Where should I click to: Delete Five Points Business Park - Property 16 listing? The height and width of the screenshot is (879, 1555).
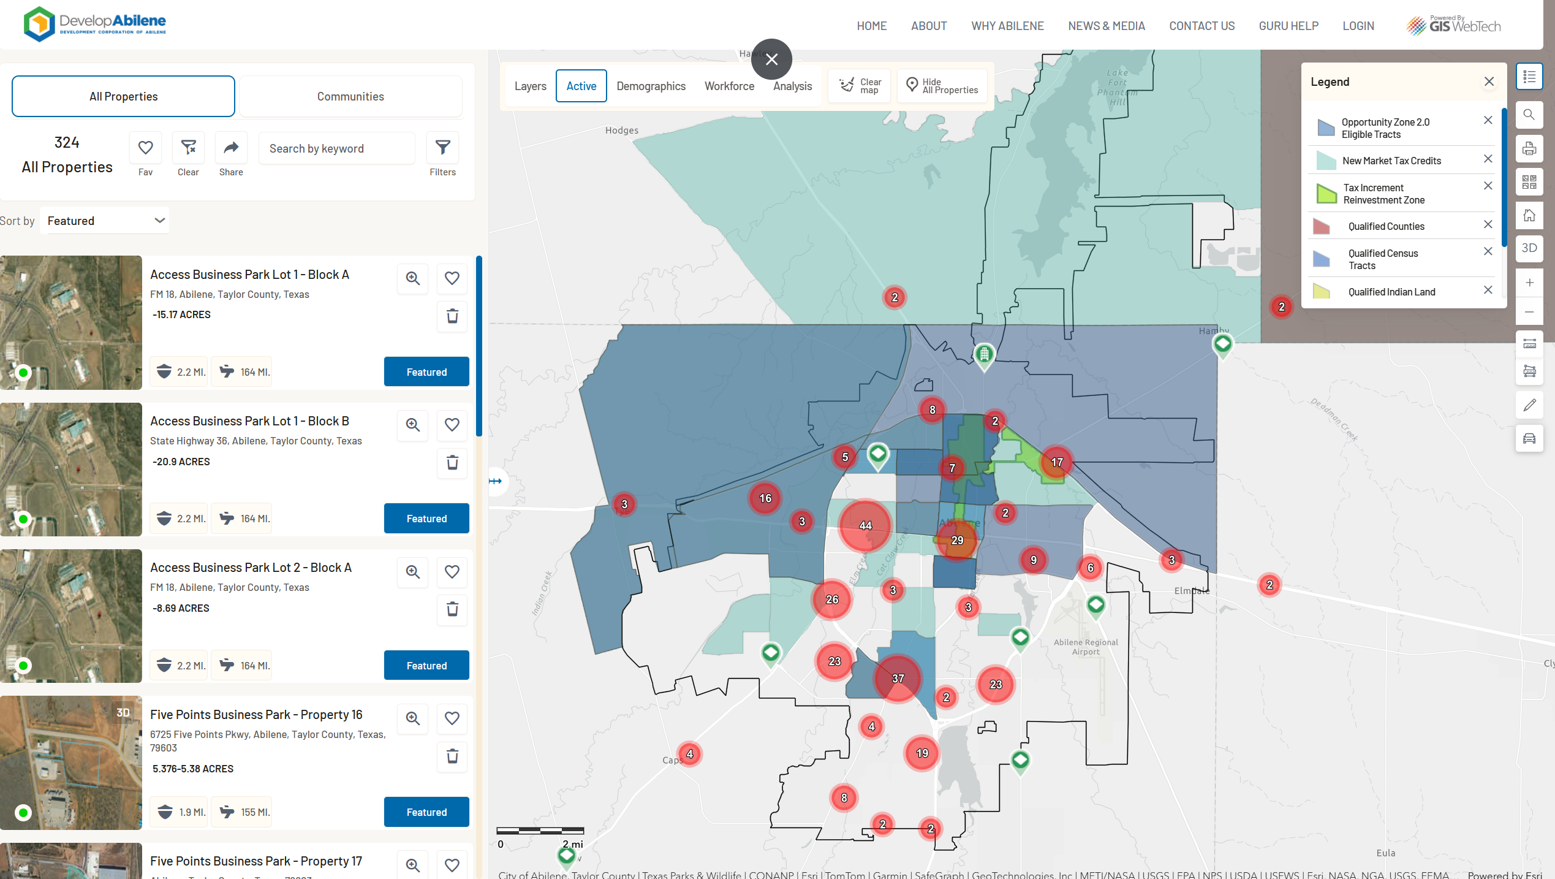452,756
